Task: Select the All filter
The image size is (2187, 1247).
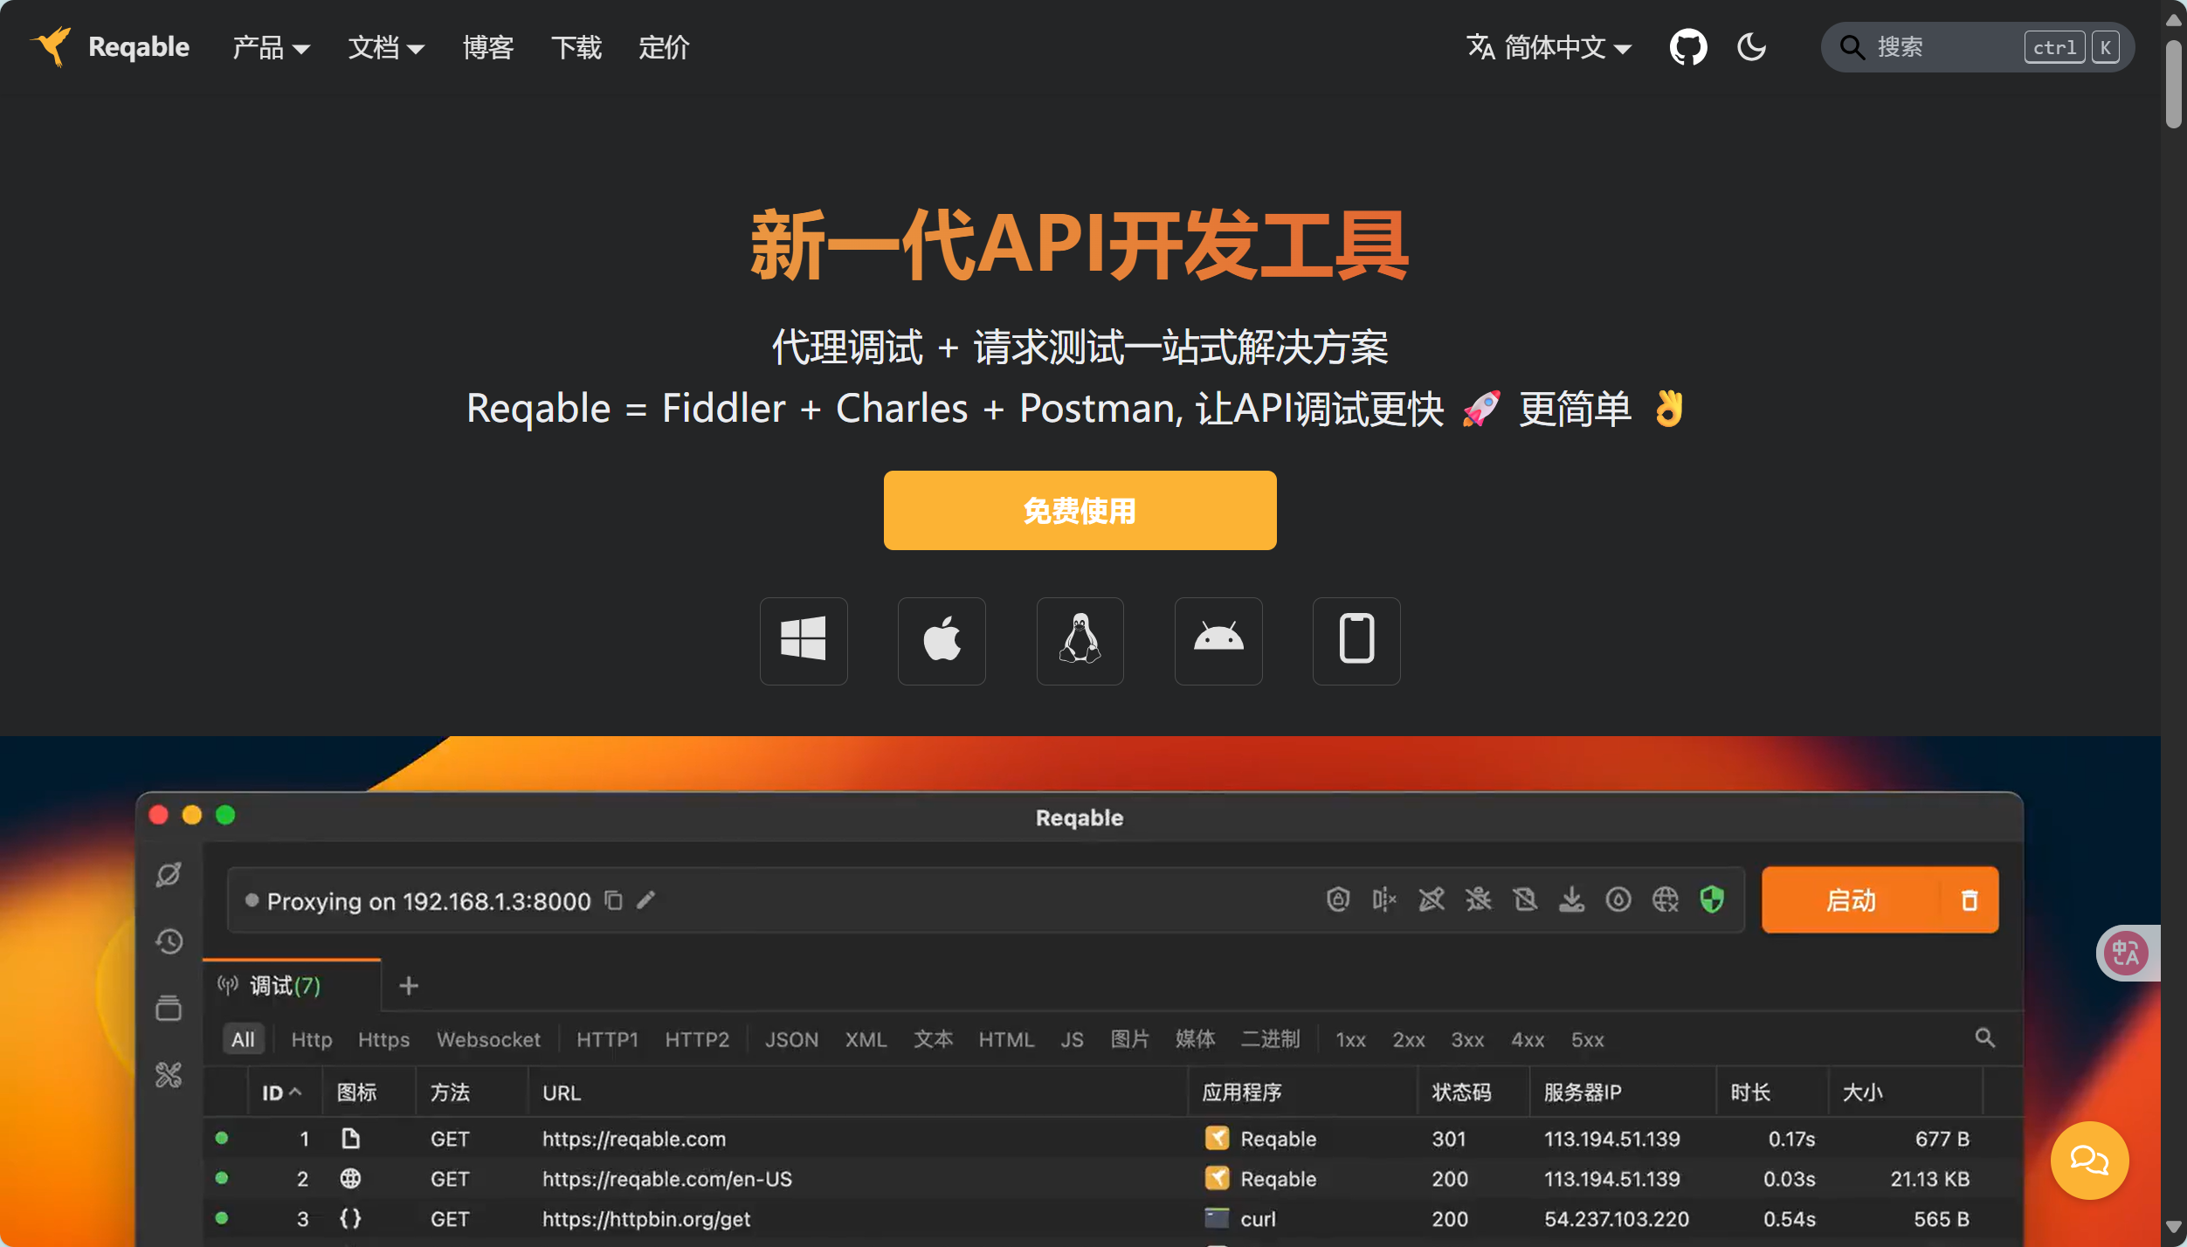Action: point(243,1039)
